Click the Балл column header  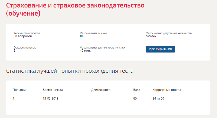(137, 90)
